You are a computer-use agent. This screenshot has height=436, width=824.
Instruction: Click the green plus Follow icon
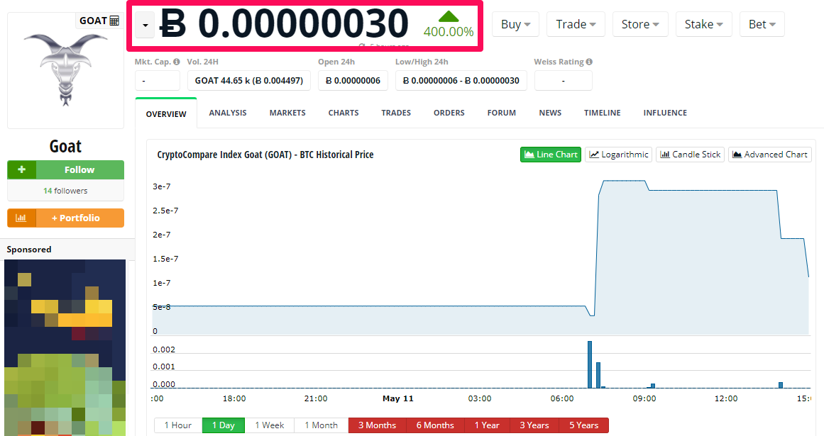pos(21,170)
